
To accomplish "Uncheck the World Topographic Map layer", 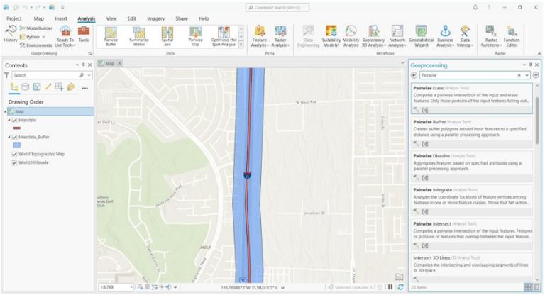I will [x=15, y=154].
